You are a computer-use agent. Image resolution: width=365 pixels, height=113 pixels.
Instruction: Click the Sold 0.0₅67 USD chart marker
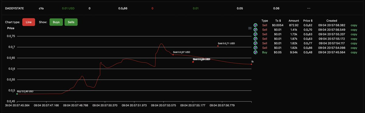[x=173, y=55]
